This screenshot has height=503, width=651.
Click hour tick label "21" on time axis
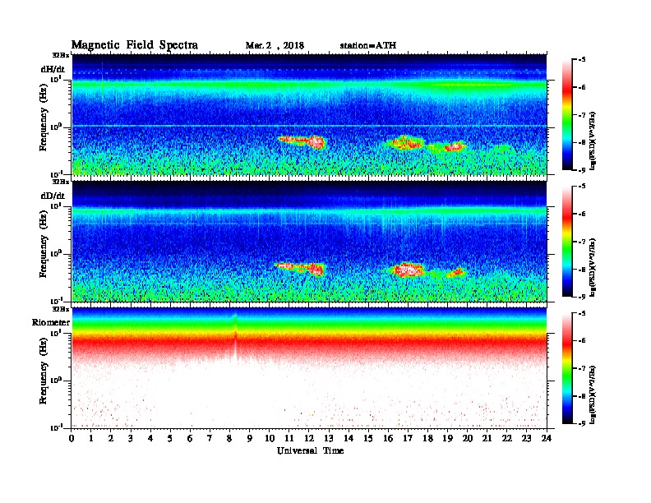click(487, 439)
